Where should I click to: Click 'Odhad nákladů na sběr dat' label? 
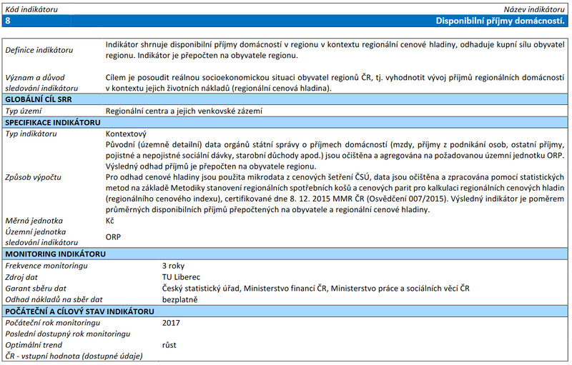click(54, 299)
